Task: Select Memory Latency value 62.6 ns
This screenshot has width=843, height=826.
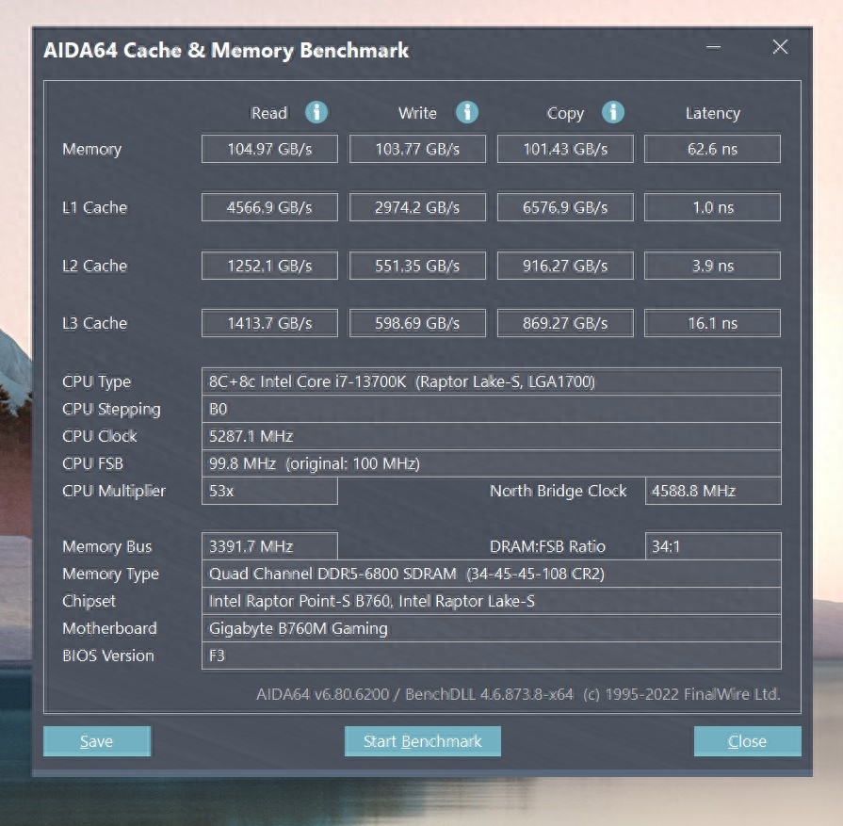Action: [x=712, y=149]
